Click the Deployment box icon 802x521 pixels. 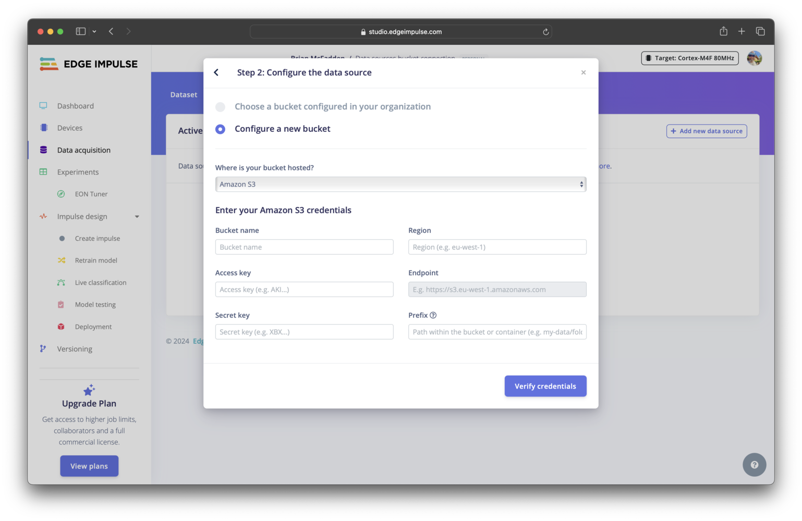(x=61, y=327)
